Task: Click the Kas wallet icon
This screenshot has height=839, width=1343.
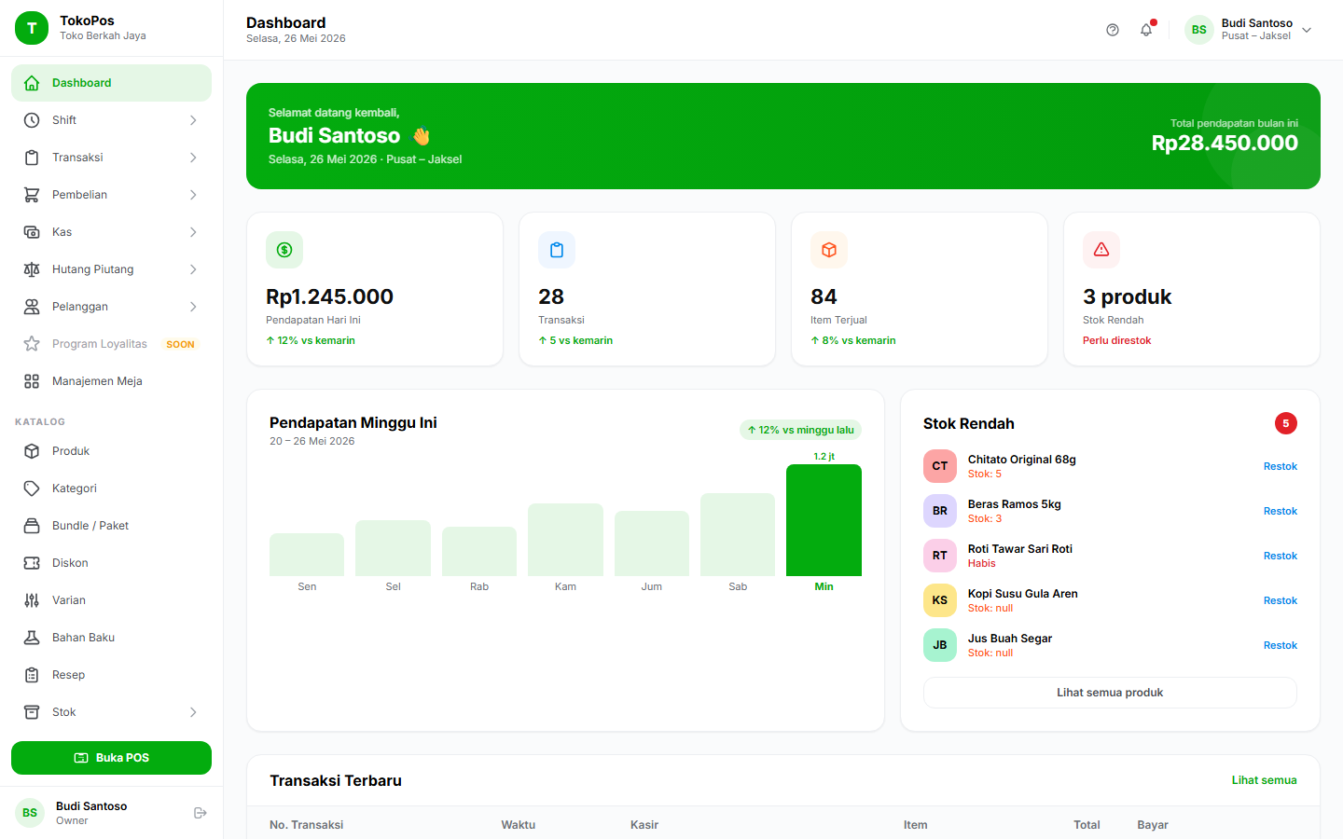Action: [32, 232]
